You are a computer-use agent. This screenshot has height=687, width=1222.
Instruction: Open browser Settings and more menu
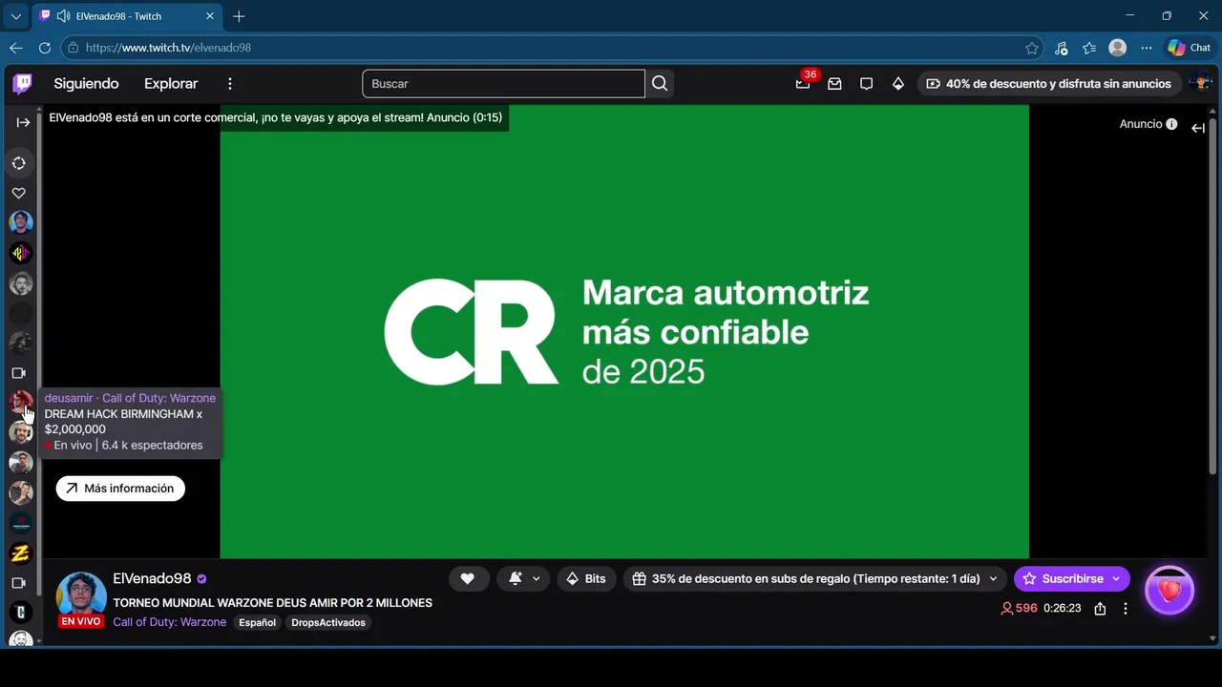click(1147, 48)
